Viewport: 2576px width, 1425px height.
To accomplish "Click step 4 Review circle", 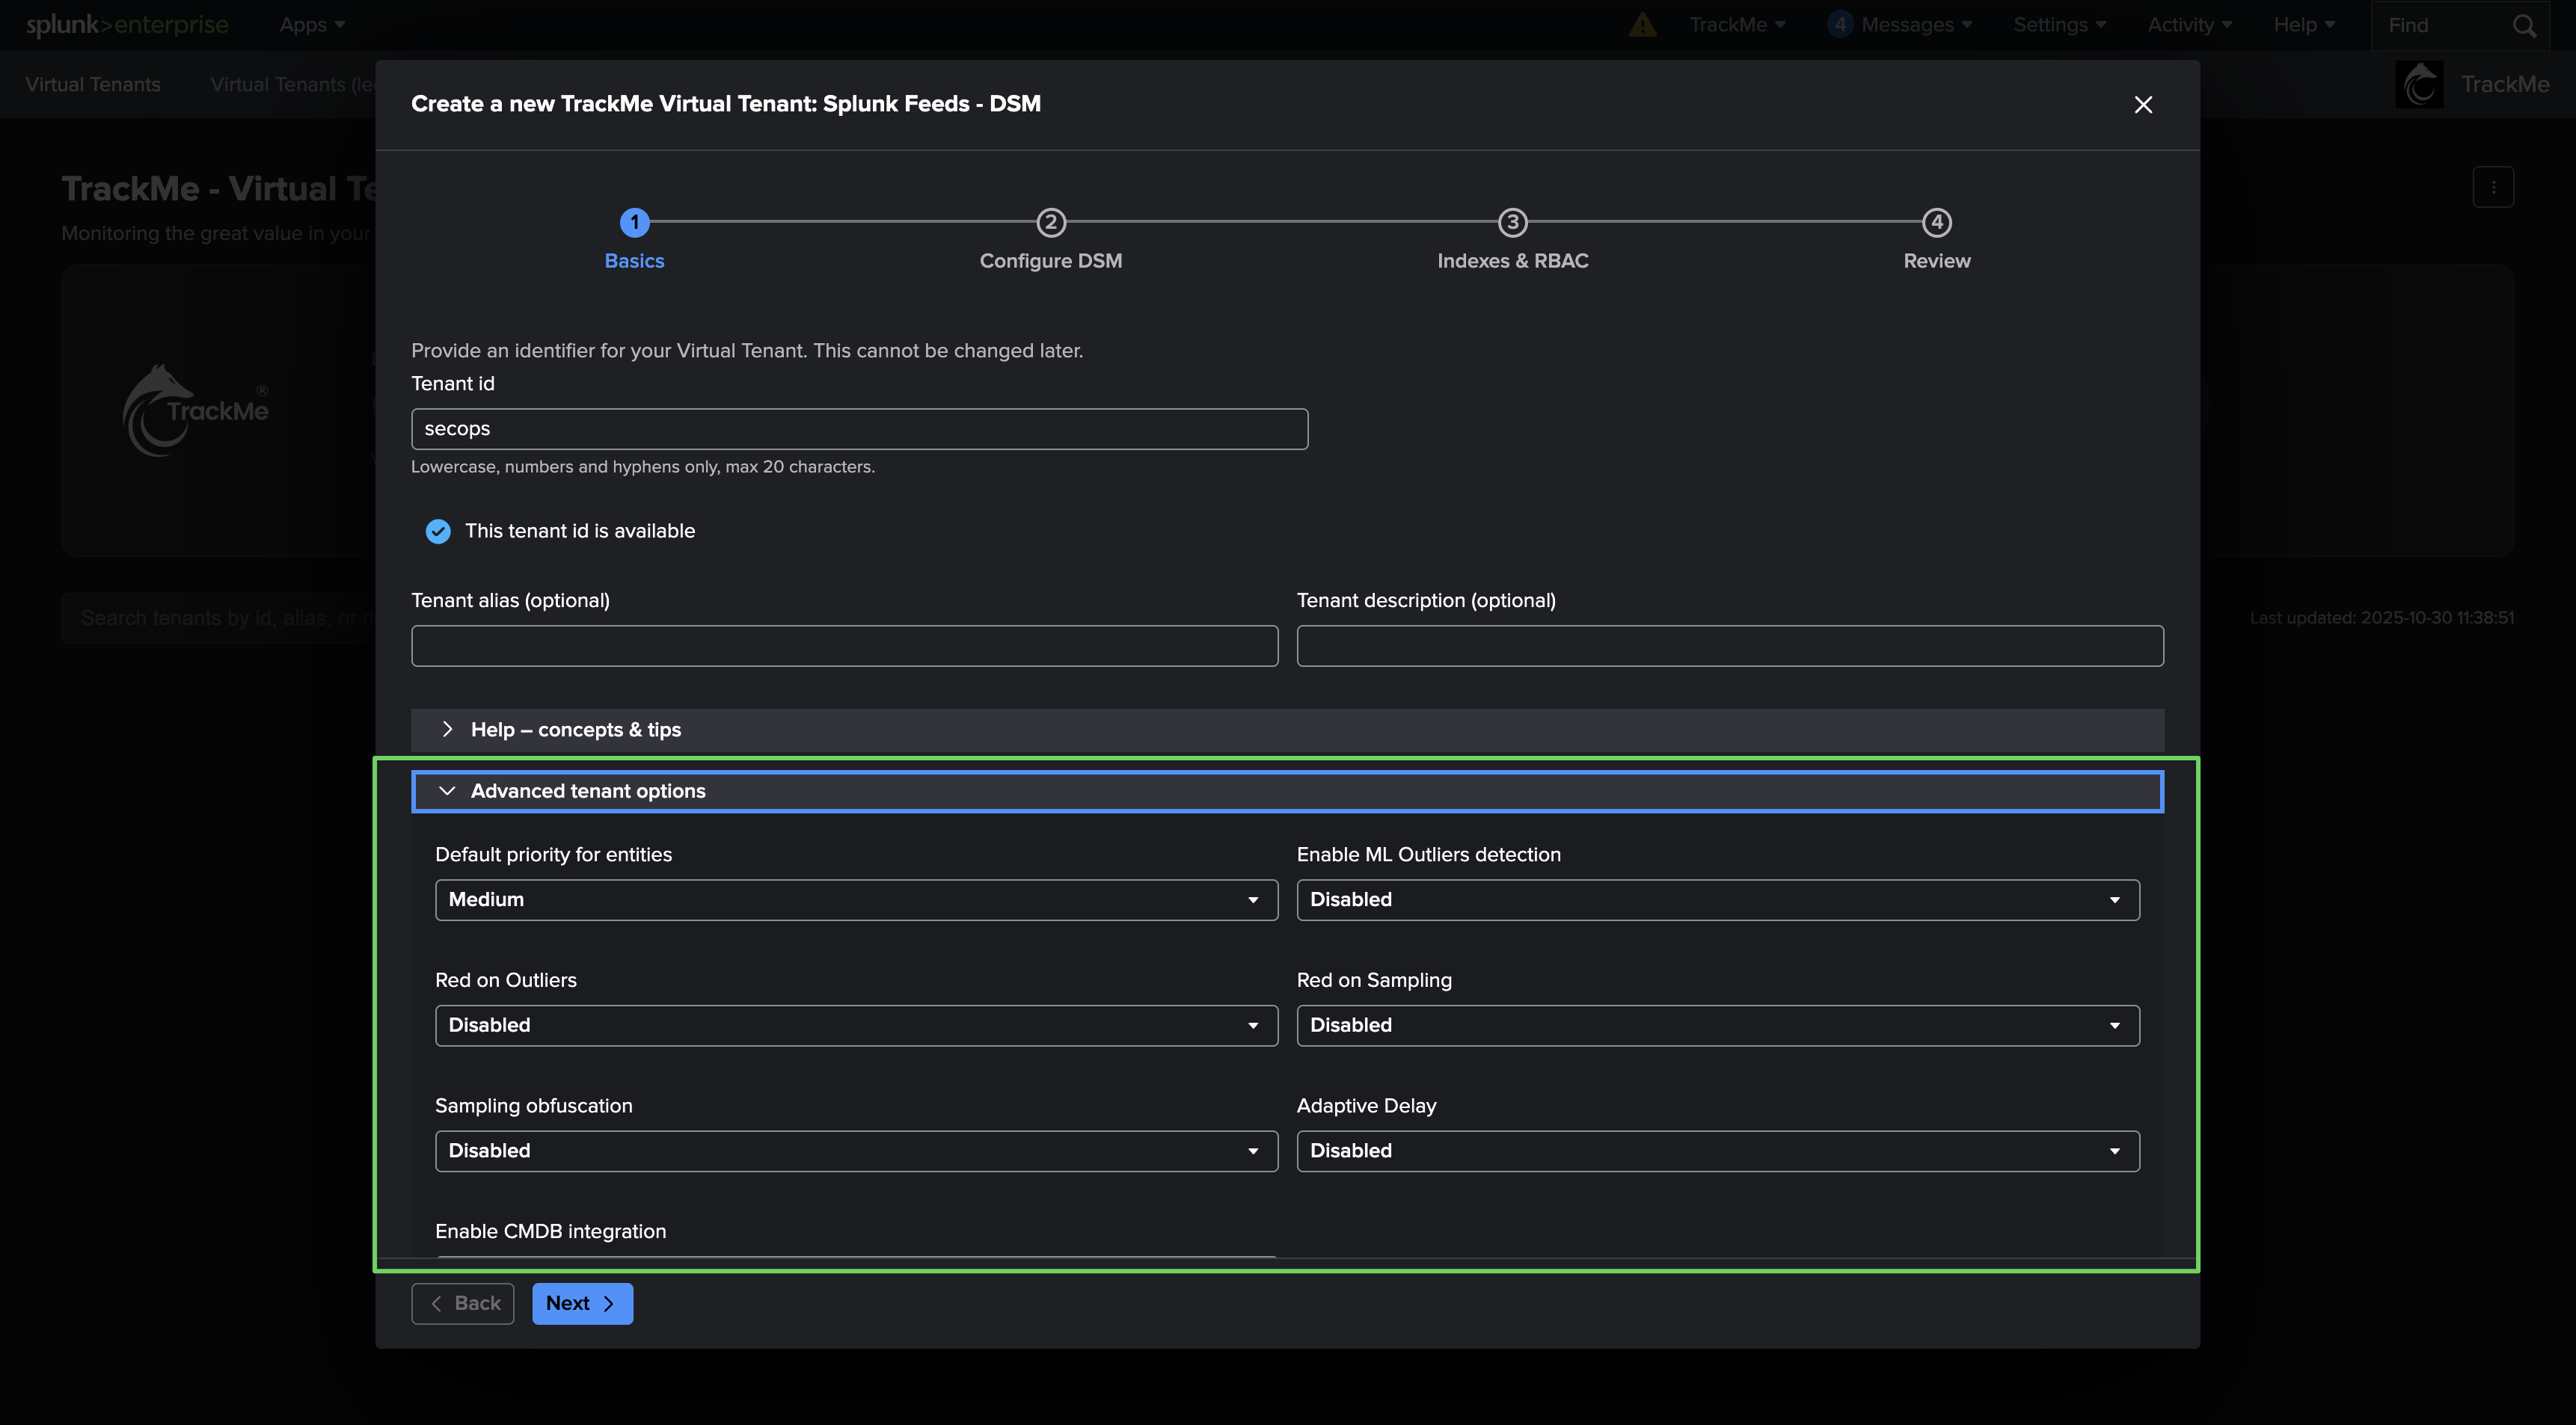I will pos(1936,223).
